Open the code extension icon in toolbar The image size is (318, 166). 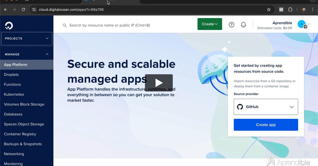click(x=281, y=10)
